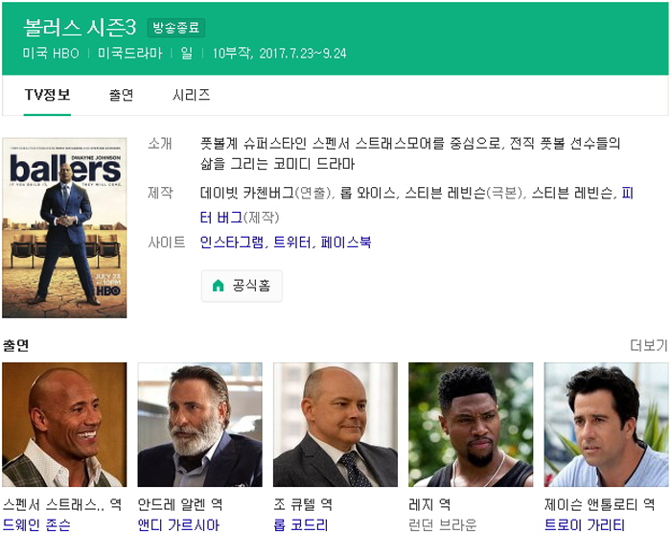Open photo above 스펜서 스트래스 역 caption
This screenshot has height=557, width=671.
(x=64, y=425)
